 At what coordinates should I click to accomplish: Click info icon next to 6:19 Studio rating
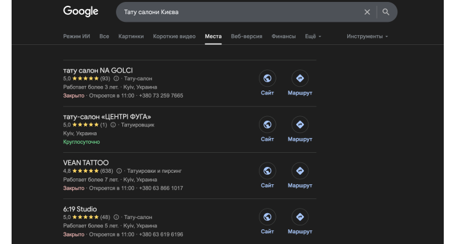116,217
